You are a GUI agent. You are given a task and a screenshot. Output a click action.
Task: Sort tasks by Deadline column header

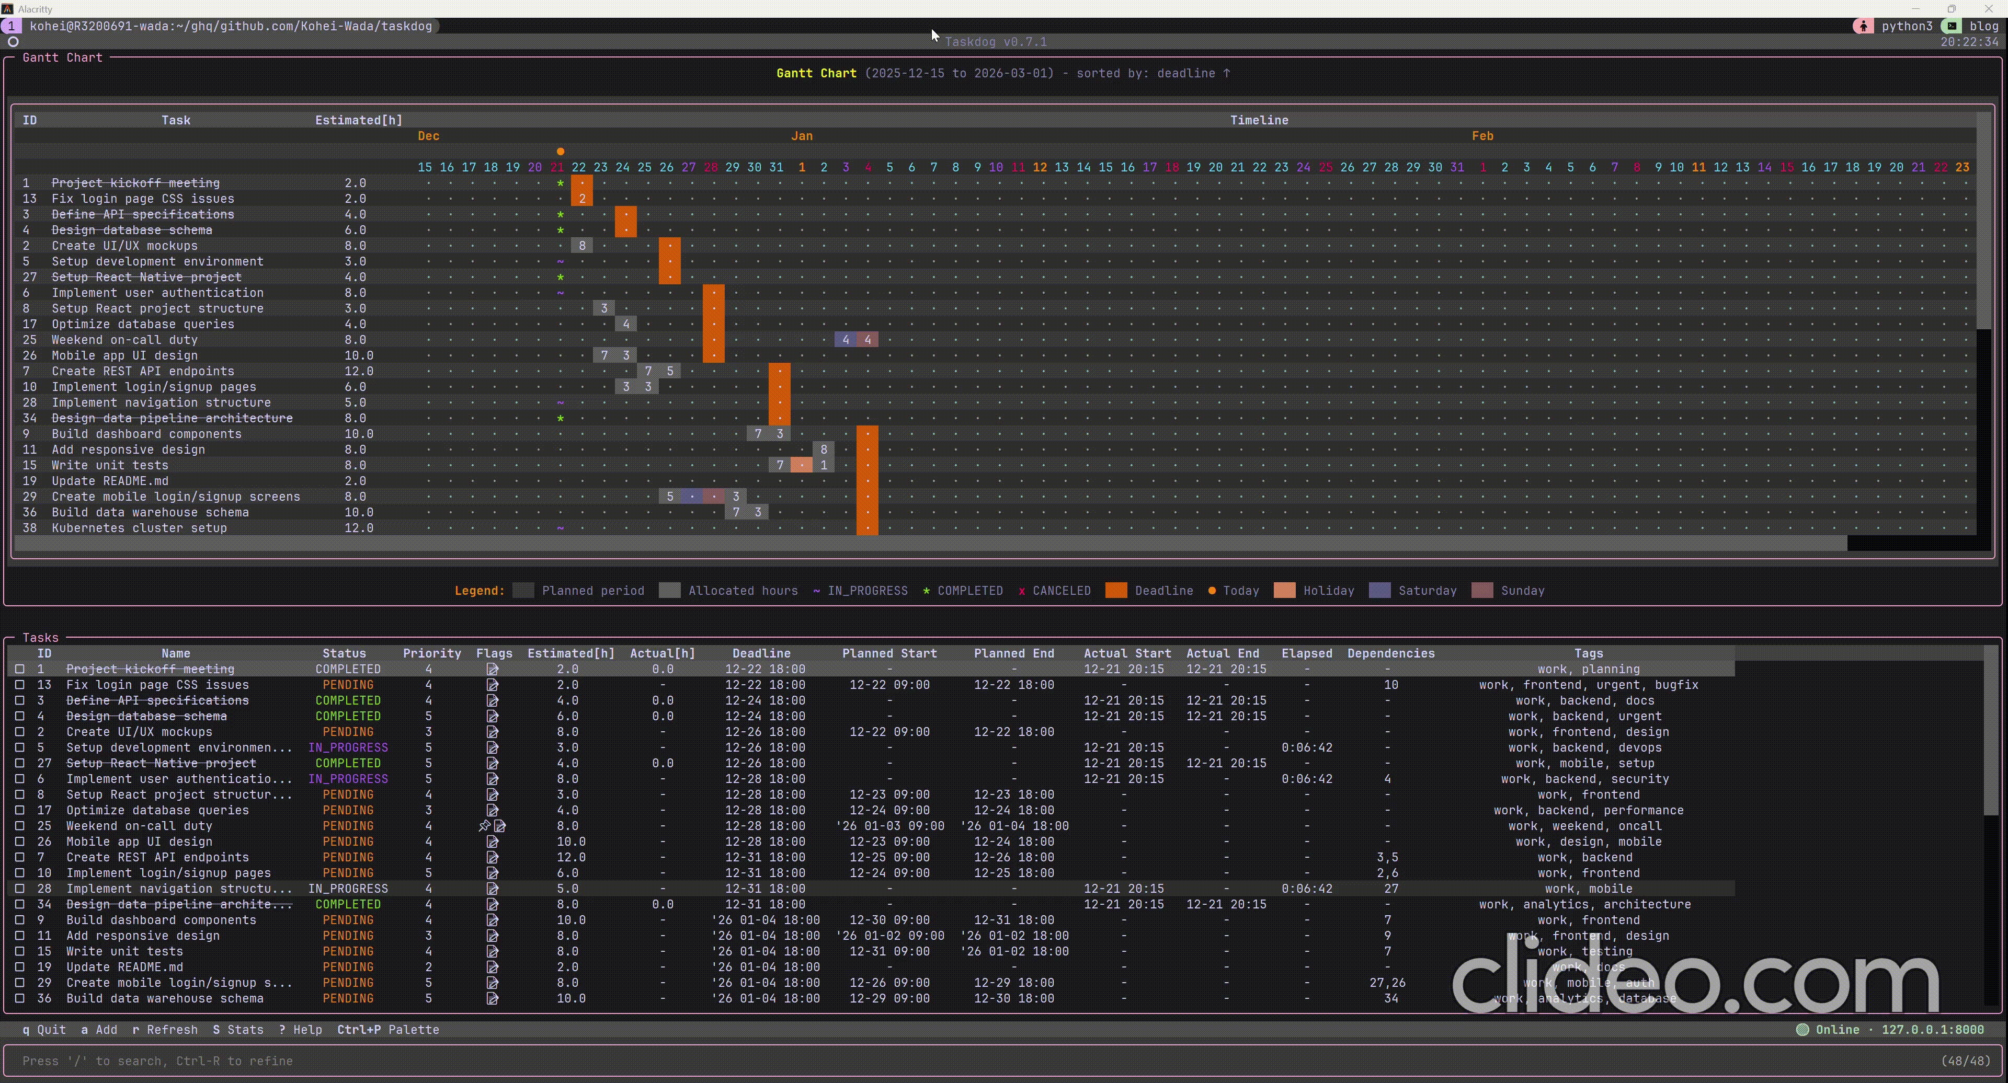point(761,653)
